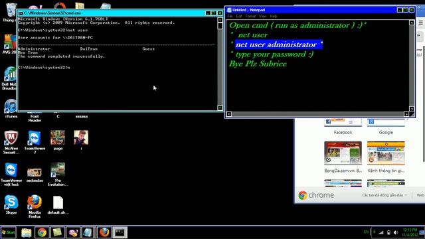
Task: Open the default.ah file on desktop
Action: [58, 205]
